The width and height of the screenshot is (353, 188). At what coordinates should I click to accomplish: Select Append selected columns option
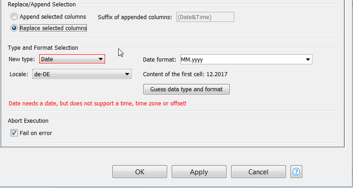15,17
